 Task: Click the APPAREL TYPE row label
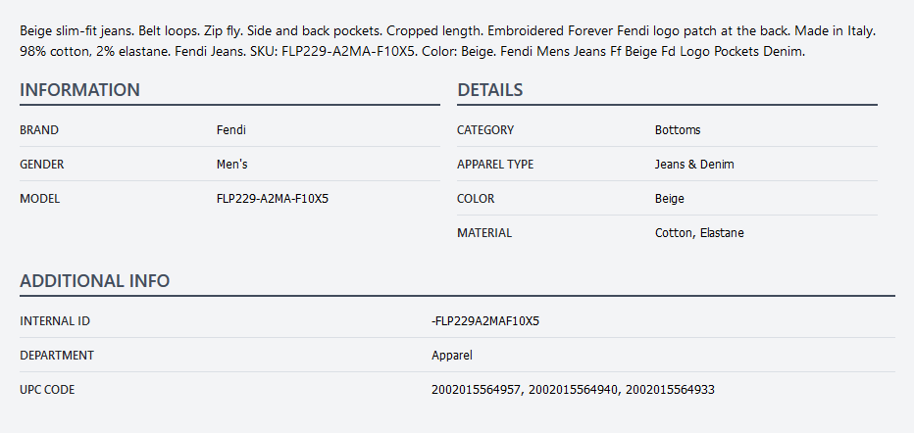[x=495, y=165]
